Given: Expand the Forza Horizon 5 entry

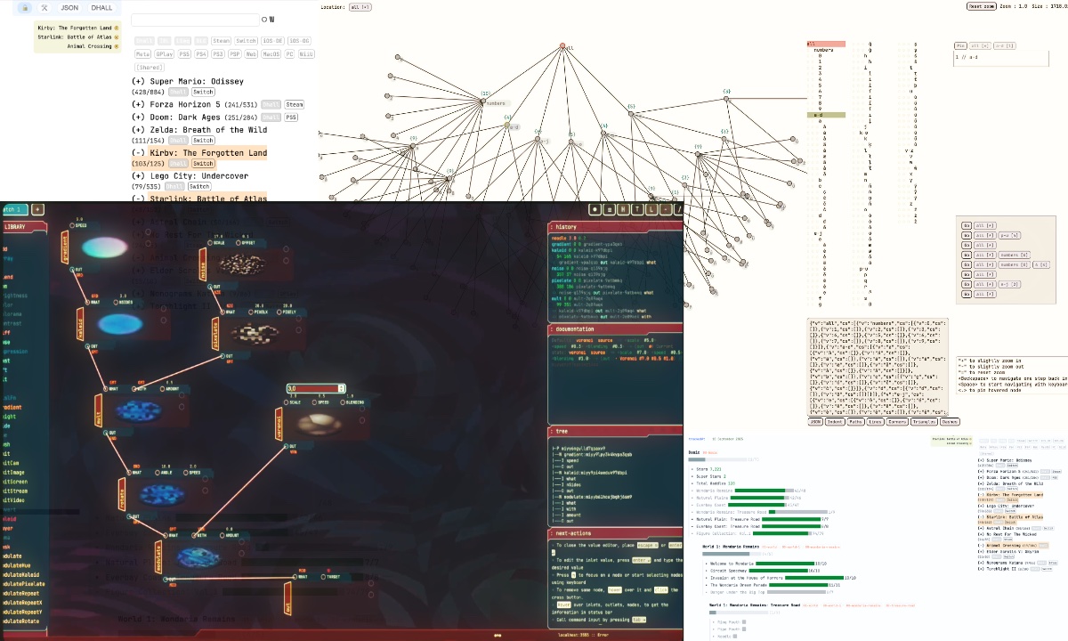Looking at the screenshot, I should pos(138,105).
